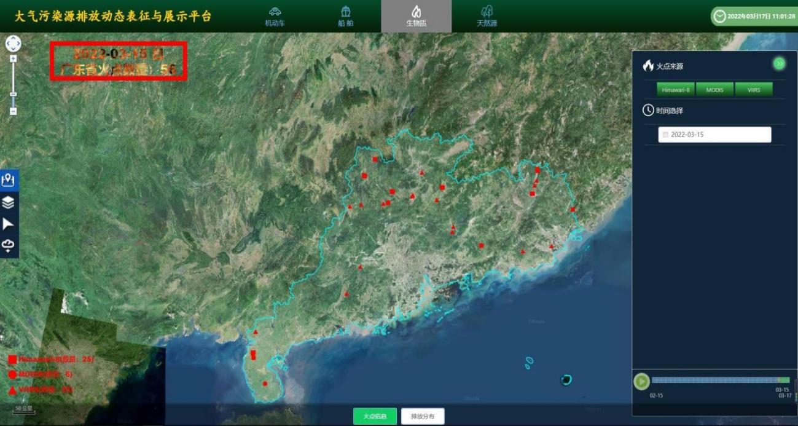Toggle the Himawari-8 fire source
This screenshot has height=426, width=798.
[675, 90]
